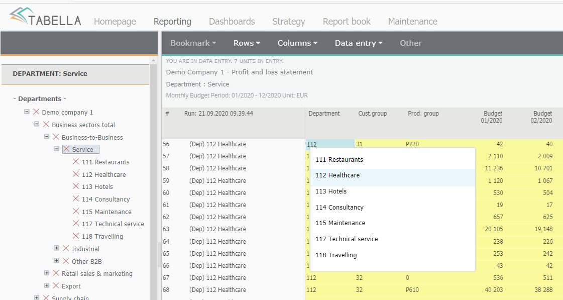This screenshot has height=300, width=563.
Task: Choose 113 Hotels from the dropdown list
Action: [x=392, y=191]
